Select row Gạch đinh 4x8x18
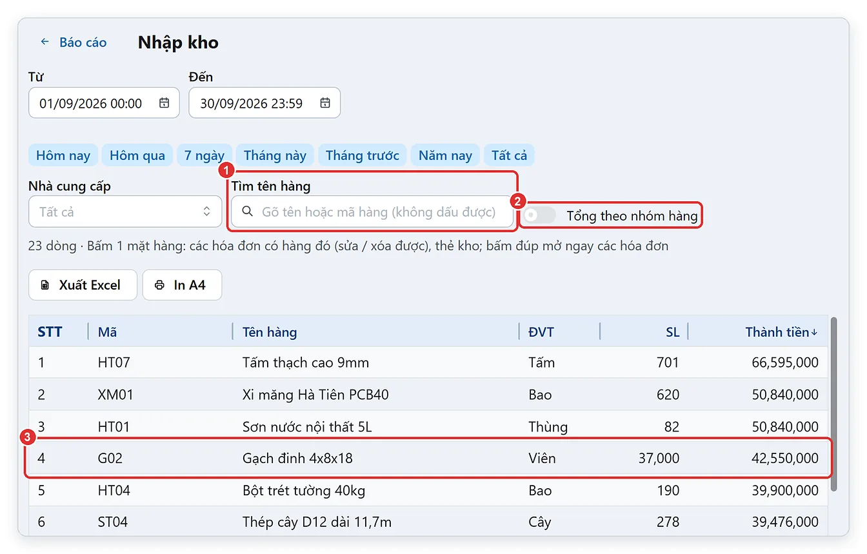 (428, 459)
